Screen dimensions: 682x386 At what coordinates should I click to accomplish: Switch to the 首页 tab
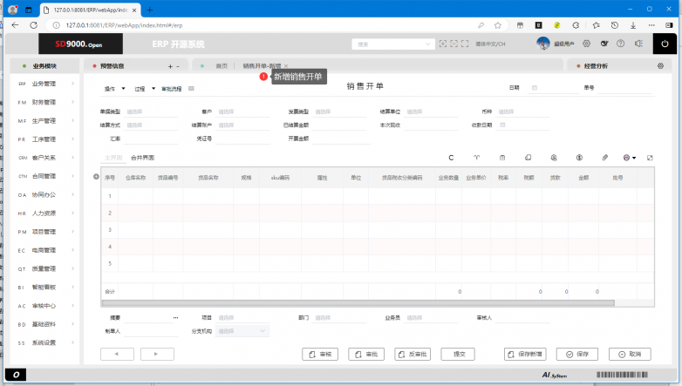click(x=222, y=66)
